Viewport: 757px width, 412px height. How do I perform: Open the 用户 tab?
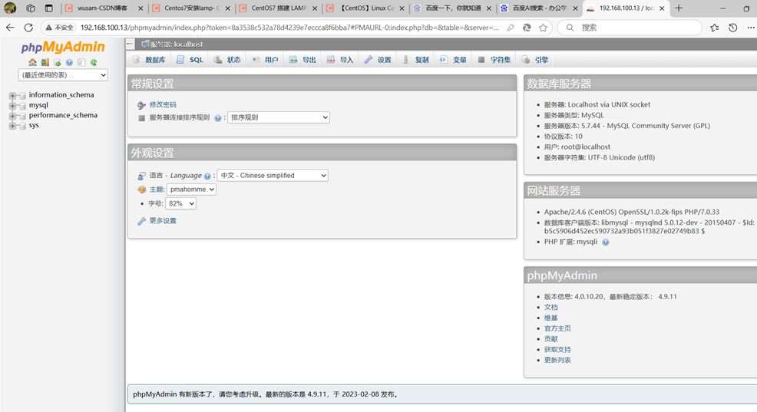pyautogui.click(x=265, y=60)
